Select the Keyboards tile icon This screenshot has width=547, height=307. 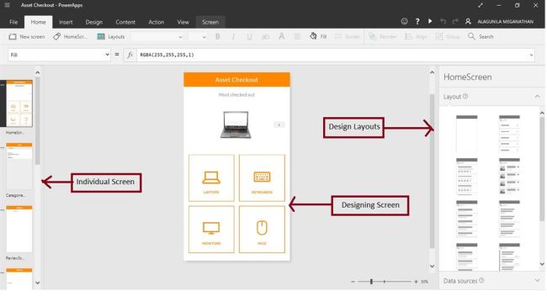click(x=262, y=177)
